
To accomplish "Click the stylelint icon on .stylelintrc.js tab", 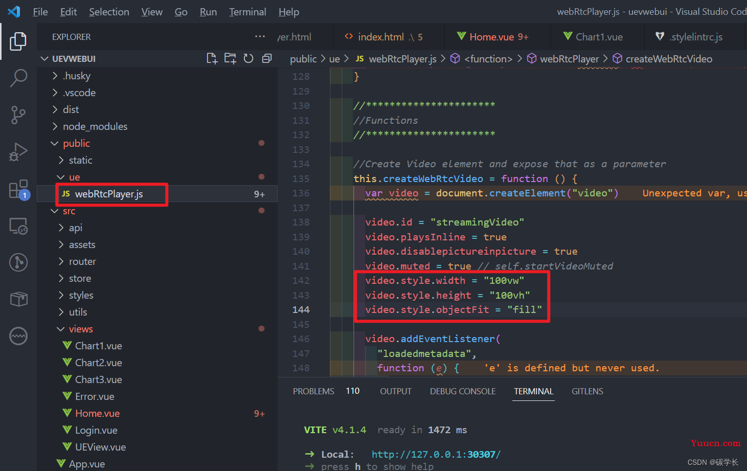I will [660, 36].
